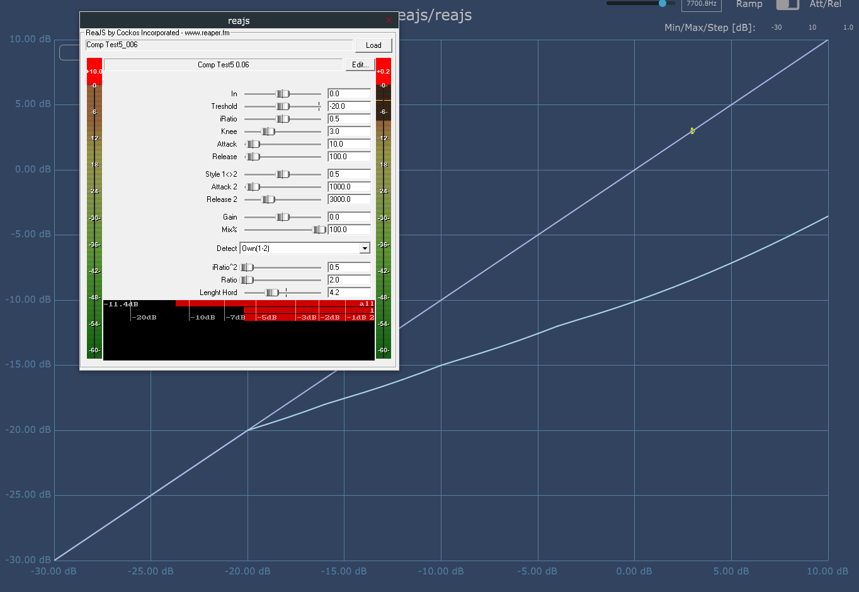Click the Knee value field showing 3.0
The image size is (859, 592).
349,131
